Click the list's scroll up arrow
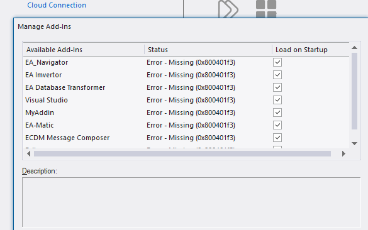This screenshot has height=230, width=368. click(x=354, y=48)
